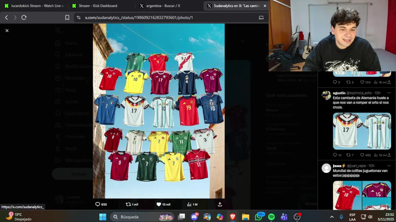Open more options on Juan's tweet
Screen dimensions: 396x222
(389, 166)
